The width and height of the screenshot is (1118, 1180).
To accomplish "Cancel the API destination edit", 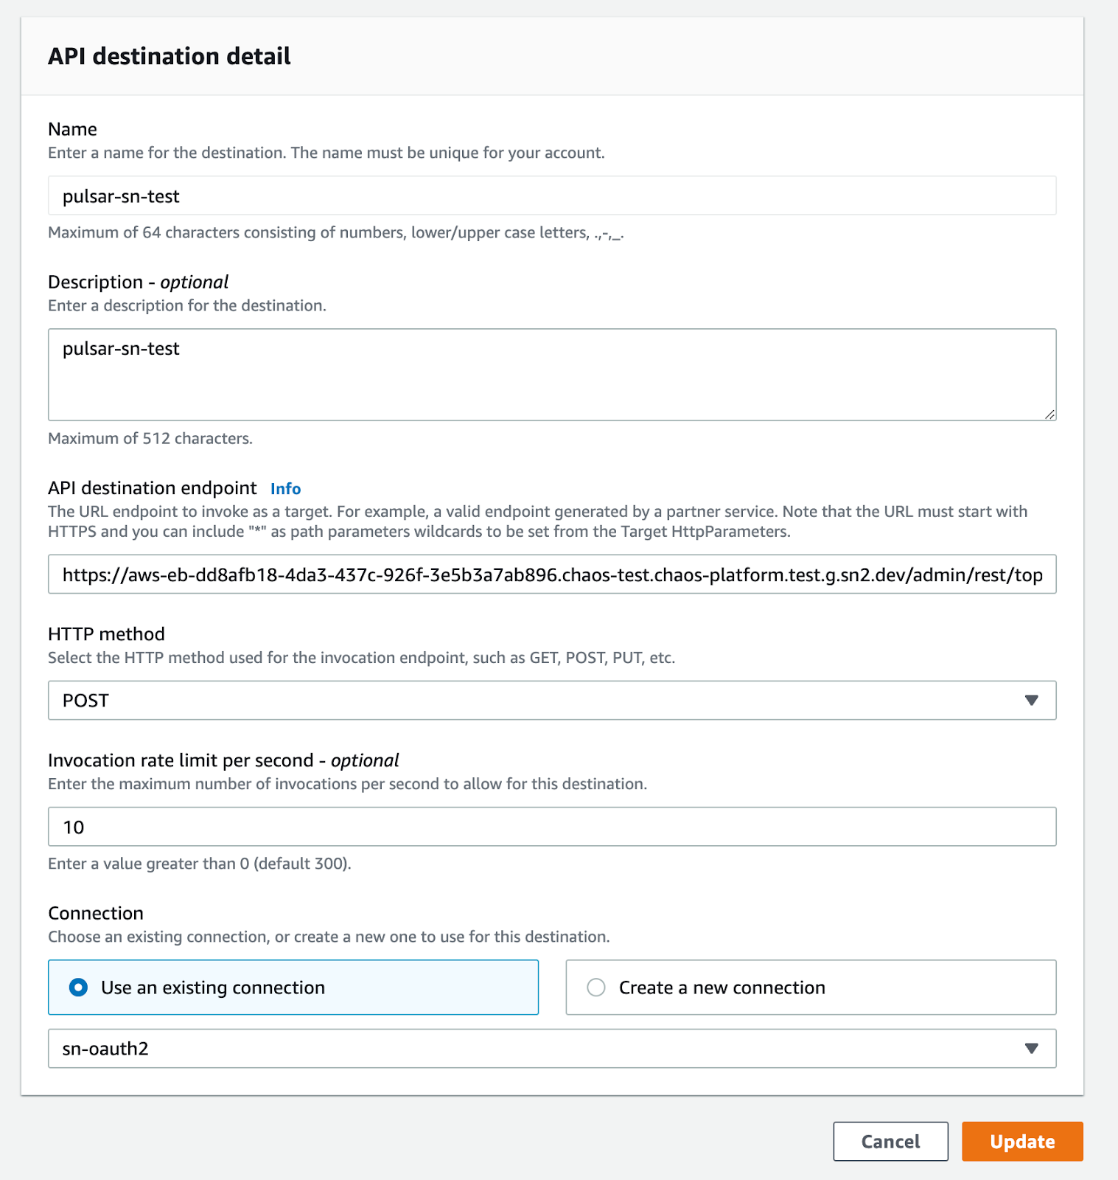I will click(890, 1142).
